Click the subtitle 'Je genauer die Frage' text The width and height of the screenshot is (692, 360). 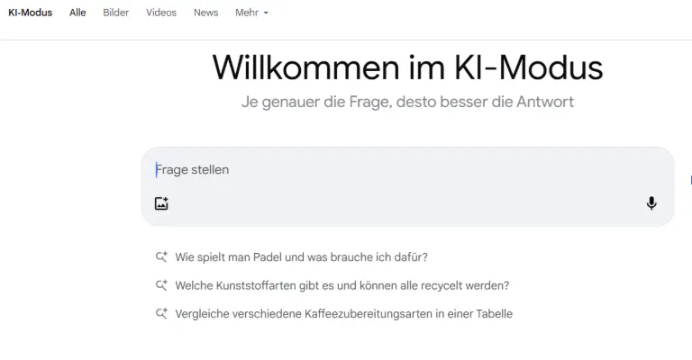[407, 102]
